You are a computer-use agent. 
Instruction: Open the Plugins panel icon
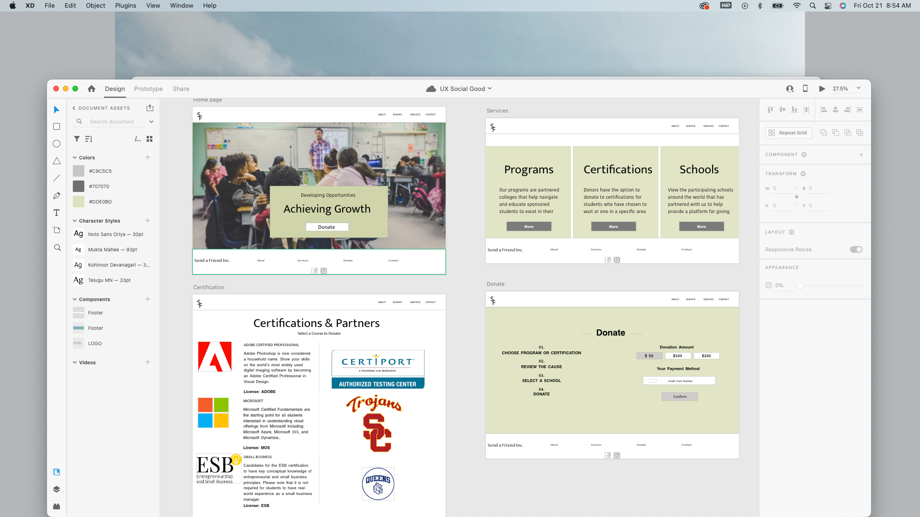tap(57, 506)
